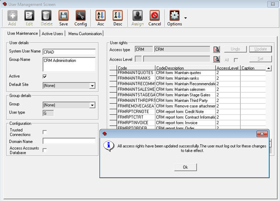Click row selector beside FRMMAINTQUOTES
The image size is (280, 201).
point(113,73)
